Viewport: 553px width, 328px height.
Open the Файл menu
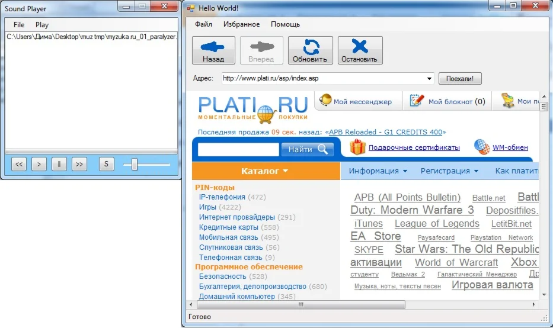[203, 24]
